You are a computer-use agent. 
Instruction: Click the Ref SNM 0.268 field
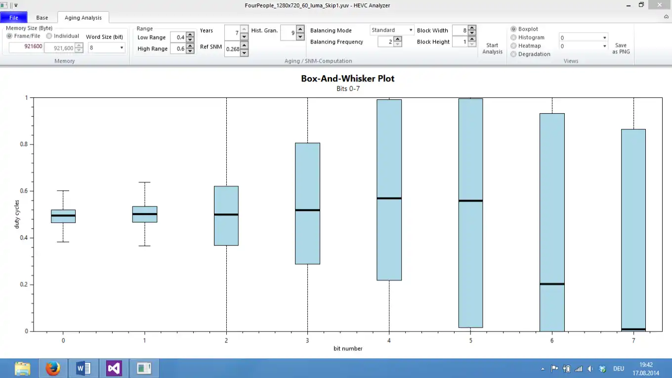pyautogui.click(x=232, y=49)
